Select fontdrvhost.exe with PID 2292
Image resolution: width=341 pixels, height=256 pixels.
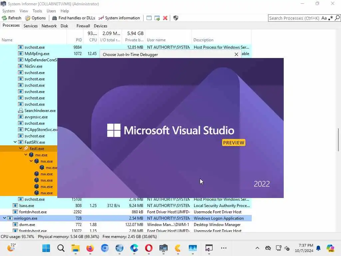(126, 212)
